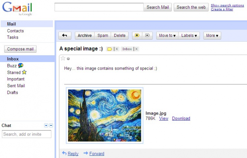This screenshot has height=158, width=247.
Task: Open Show search options link
Action: click(x=227, y=5)
